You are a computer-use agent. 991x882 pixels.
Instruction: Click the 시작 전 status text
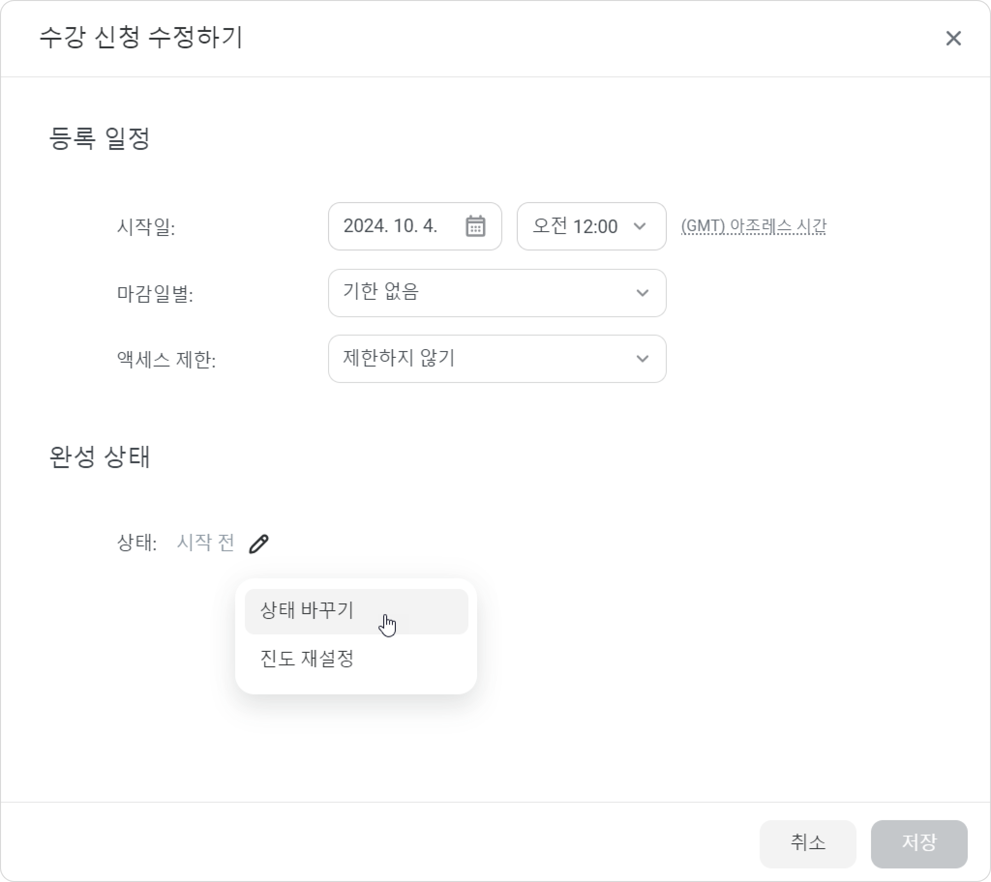[206, 543]
